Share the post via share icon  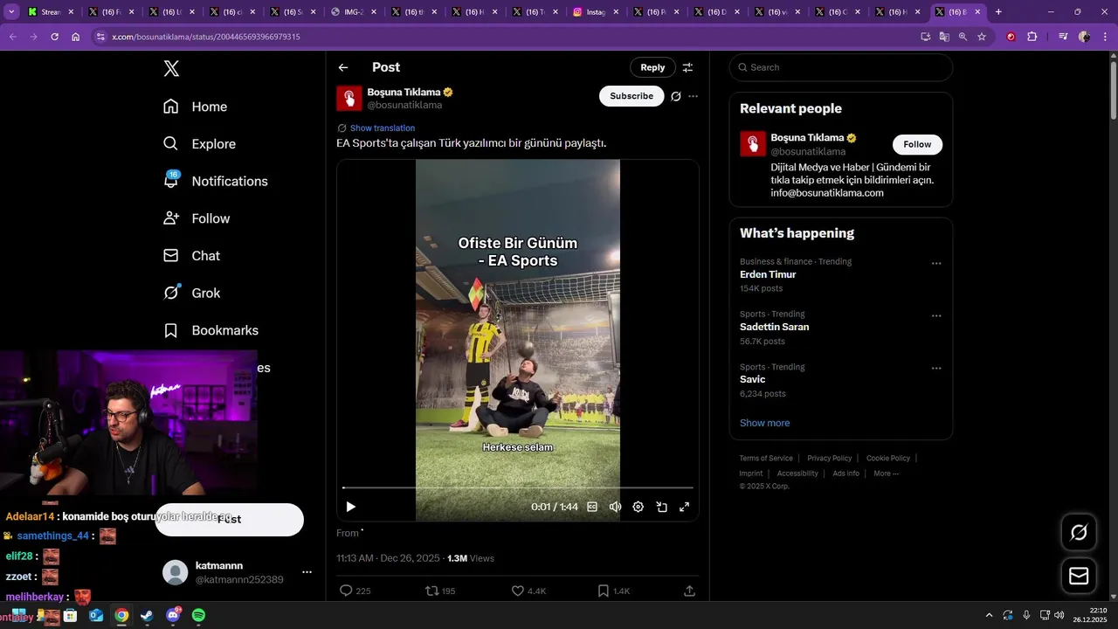[x=689, y=591]
